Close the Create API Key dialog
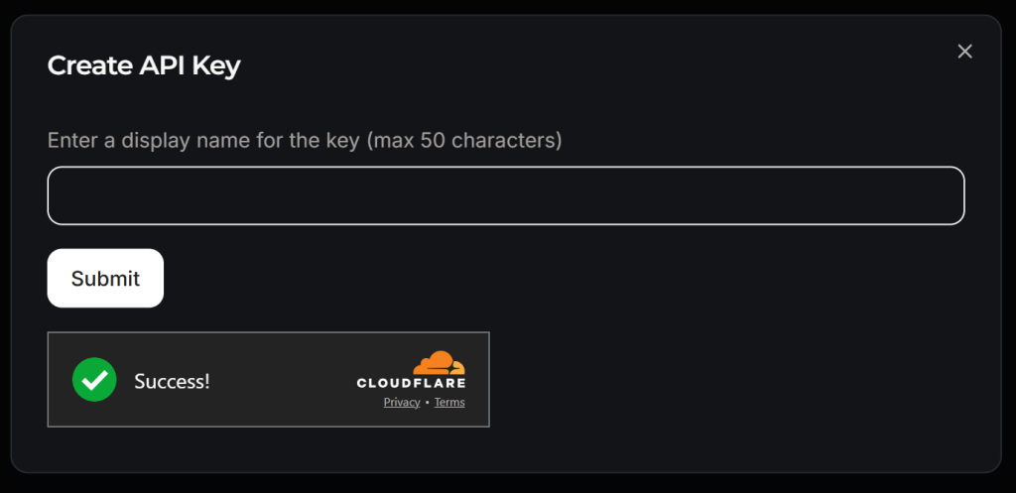This screenshot has width=1016, height=493. coord(964,52)
